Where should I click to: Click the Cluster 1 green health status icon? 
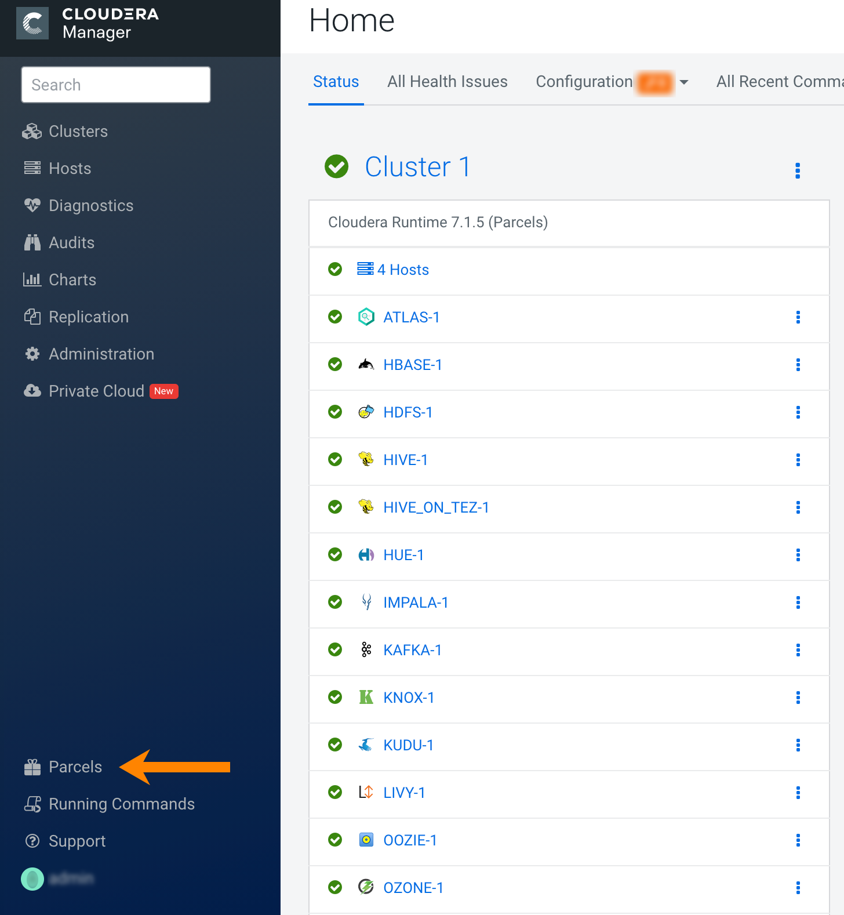click(x=337, y=166)
